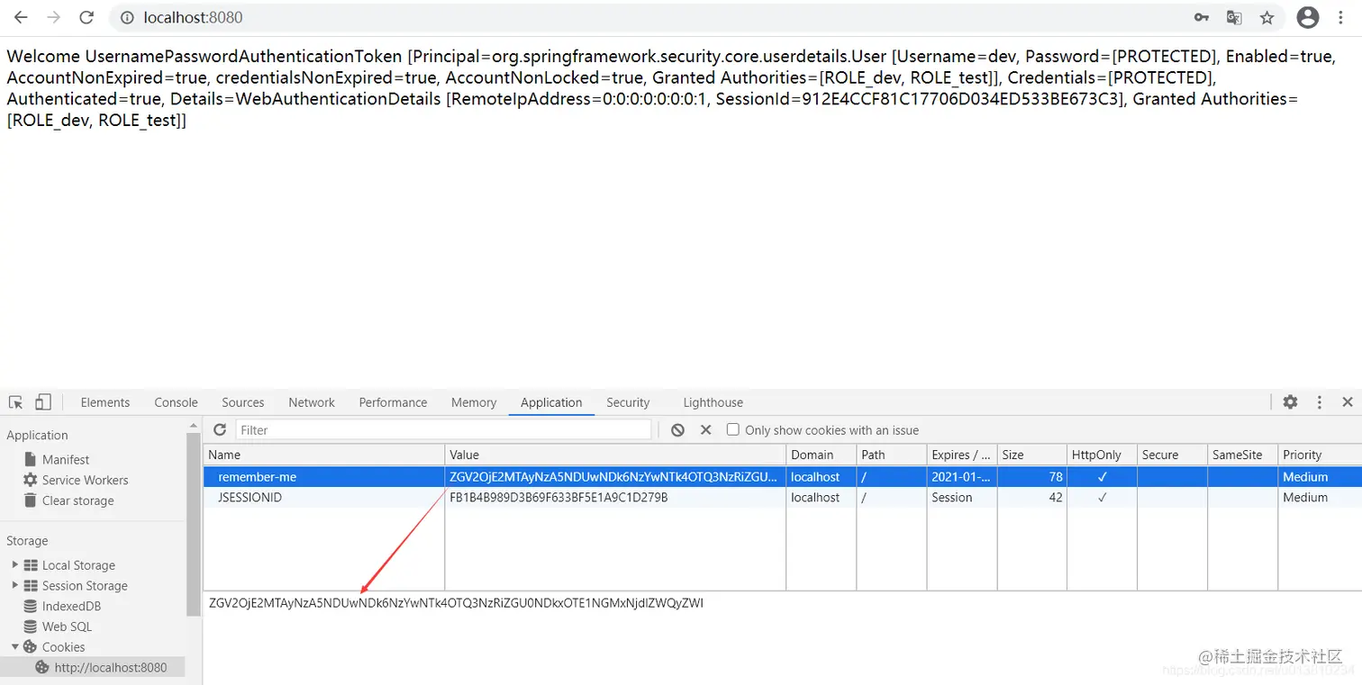Enable Only show cookies with an issue
This screenshot has height=685, width=1362.
click(x=733, y=429)
